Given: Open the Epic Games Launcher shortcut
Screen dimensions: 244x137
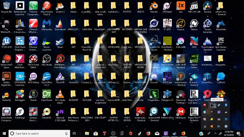Looking at the screenshot, I should click(x=221, y=44).
